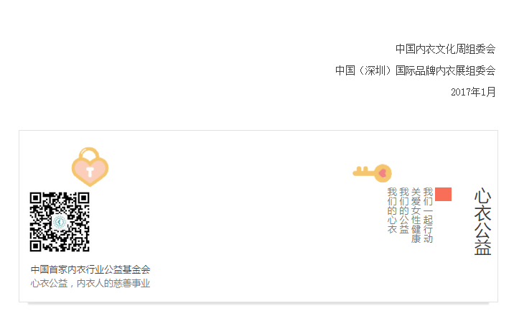
Task: Click the bottom-left QR finder square
Action: pos(36,246)
